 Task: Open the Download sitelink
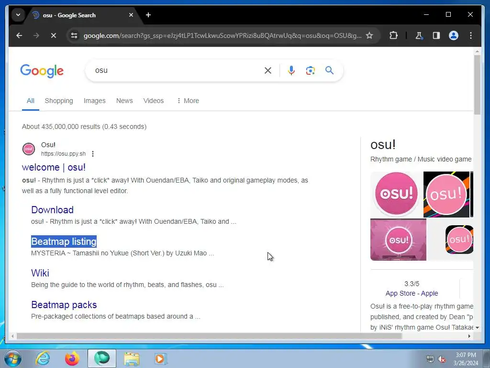pyautogui.click(x=52, y=210)
